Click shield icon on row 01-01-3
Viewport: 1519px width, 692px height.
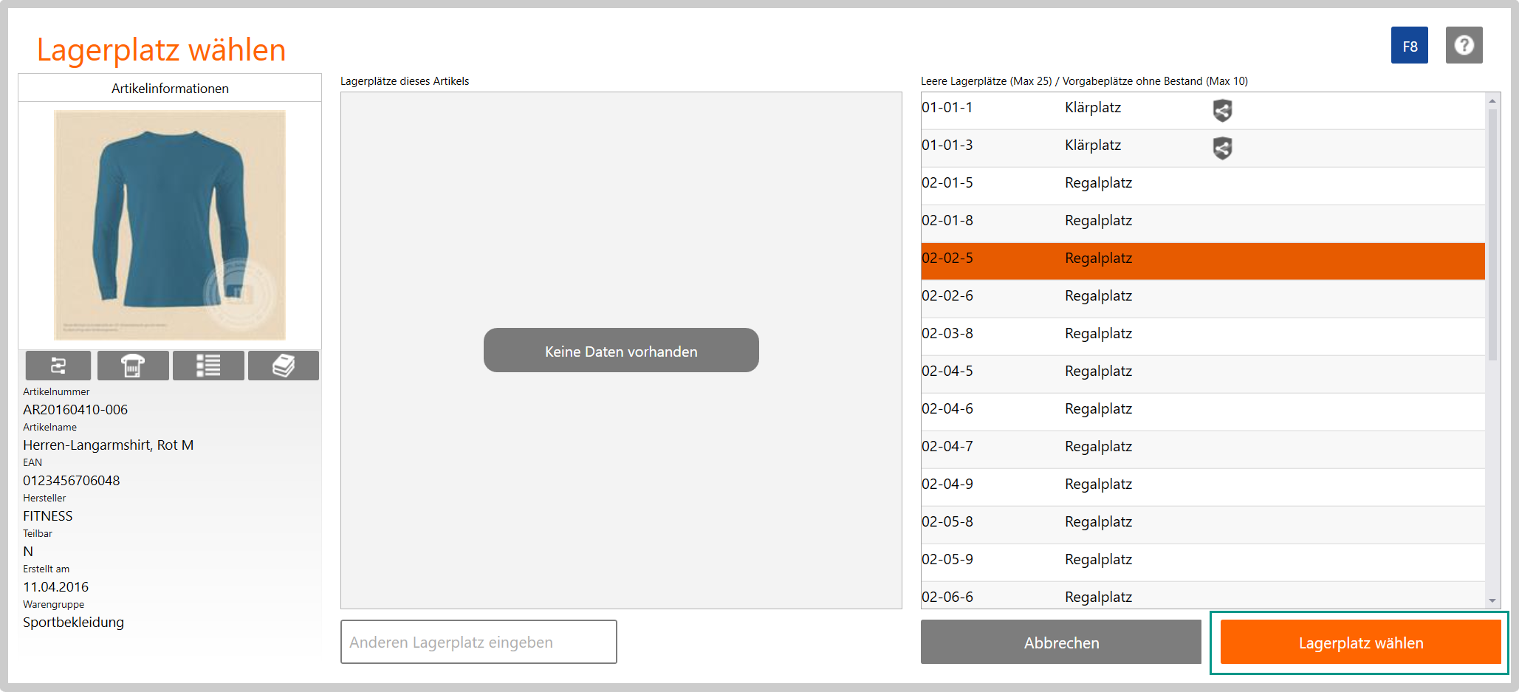click(x=1222, y=148)
